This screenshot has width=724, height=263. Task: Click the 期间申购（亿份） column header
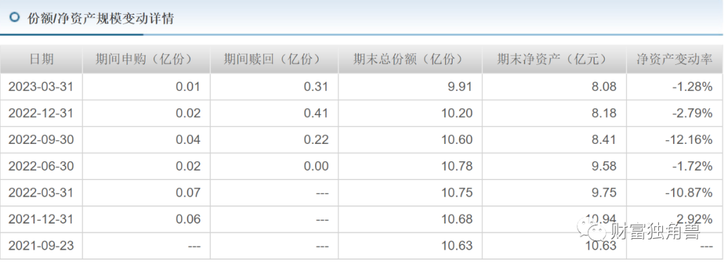146,60
